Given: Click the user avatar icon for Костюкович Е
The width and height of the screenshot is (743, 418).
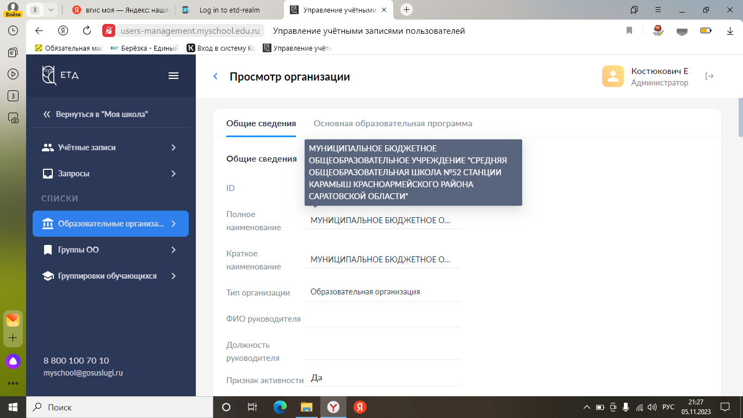Looking at the screenshot, I should [612, 76].
